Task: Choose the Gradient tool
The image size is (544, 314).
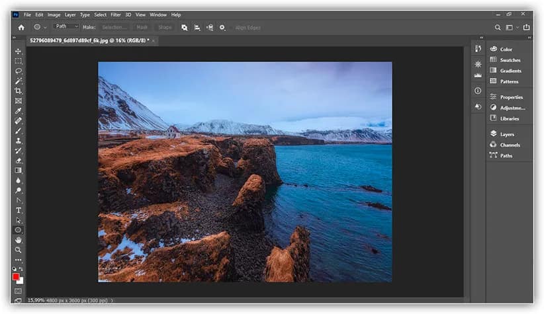Action: coord(18,171)
